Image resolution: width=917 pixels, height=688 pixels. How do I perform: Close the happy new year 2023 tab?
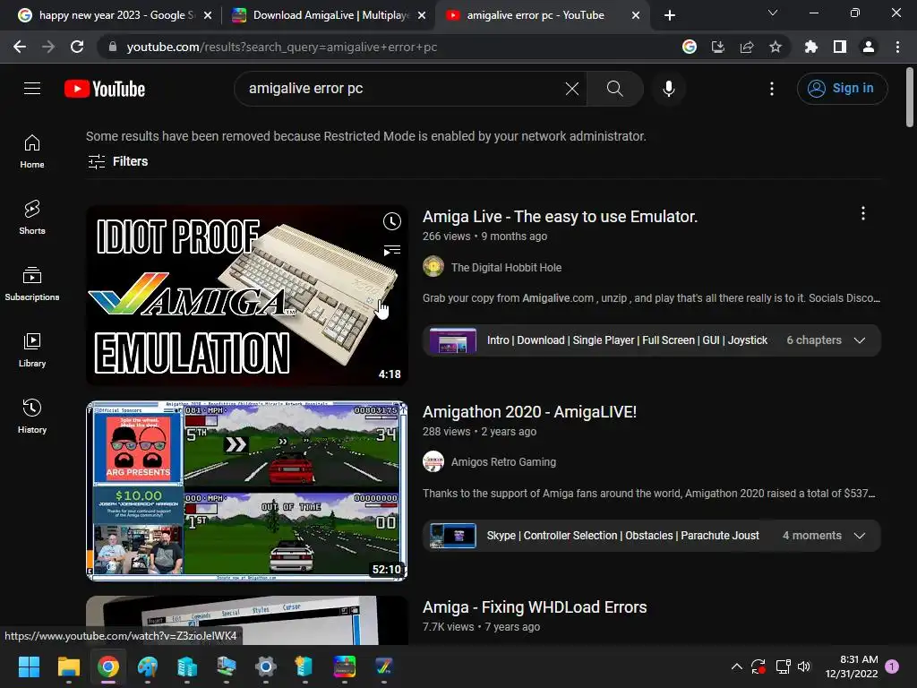pos(208,15)
